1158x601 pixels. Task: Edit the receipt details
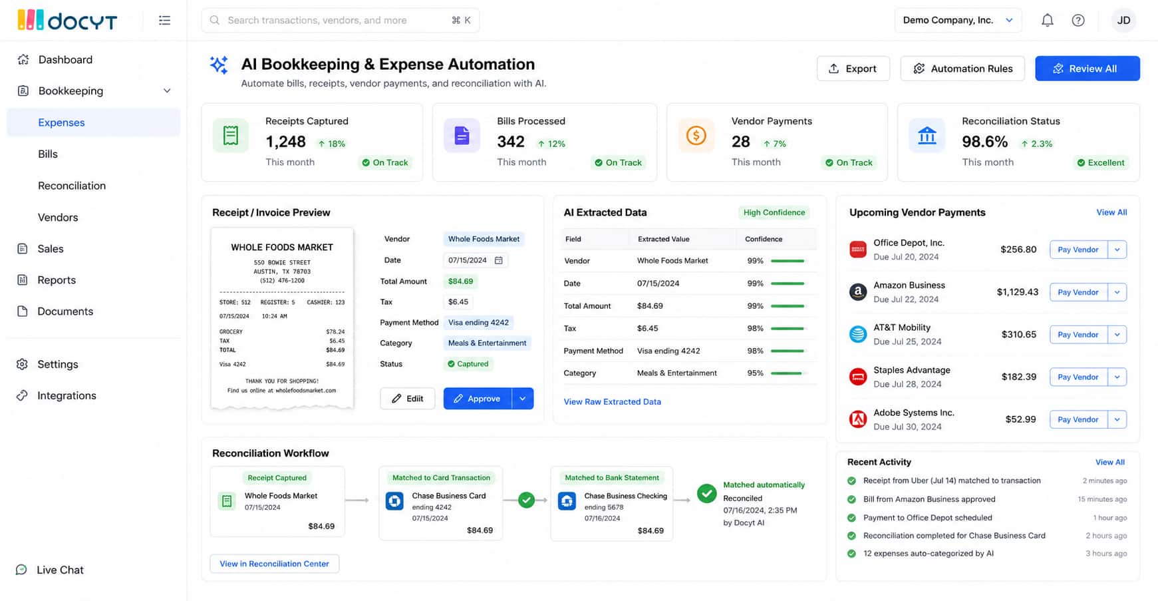pos(408,399)
